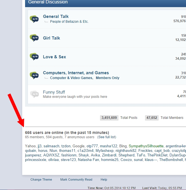Screen dimensions: 186x190
Task: Open the Girl Talk forum
Action: [x=51, y=38]
